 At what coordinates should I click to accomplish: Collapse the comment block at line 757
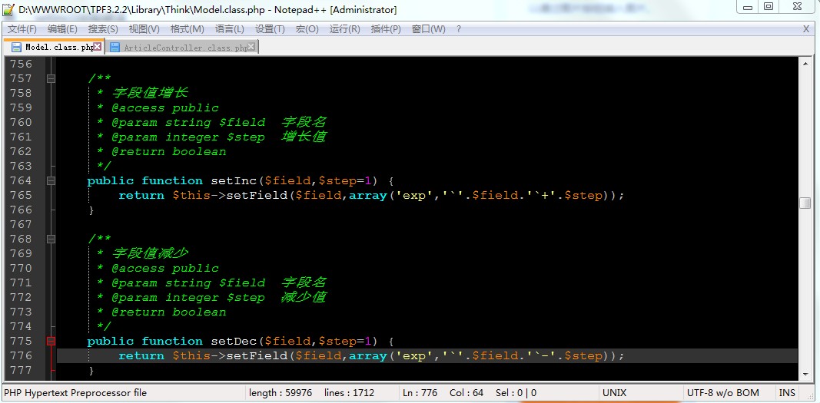pos(51,78)
